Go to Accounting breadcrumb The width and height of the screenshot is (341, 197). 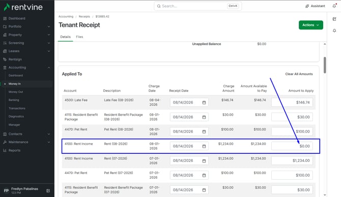[66, 16]
